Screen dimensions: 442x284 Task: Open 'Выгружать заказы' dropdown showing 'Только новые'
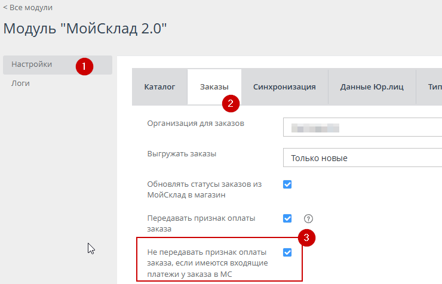point(363,158)
